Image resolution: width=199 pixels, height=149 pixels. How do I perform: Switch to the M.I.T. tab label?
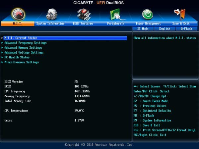point(18,24)
